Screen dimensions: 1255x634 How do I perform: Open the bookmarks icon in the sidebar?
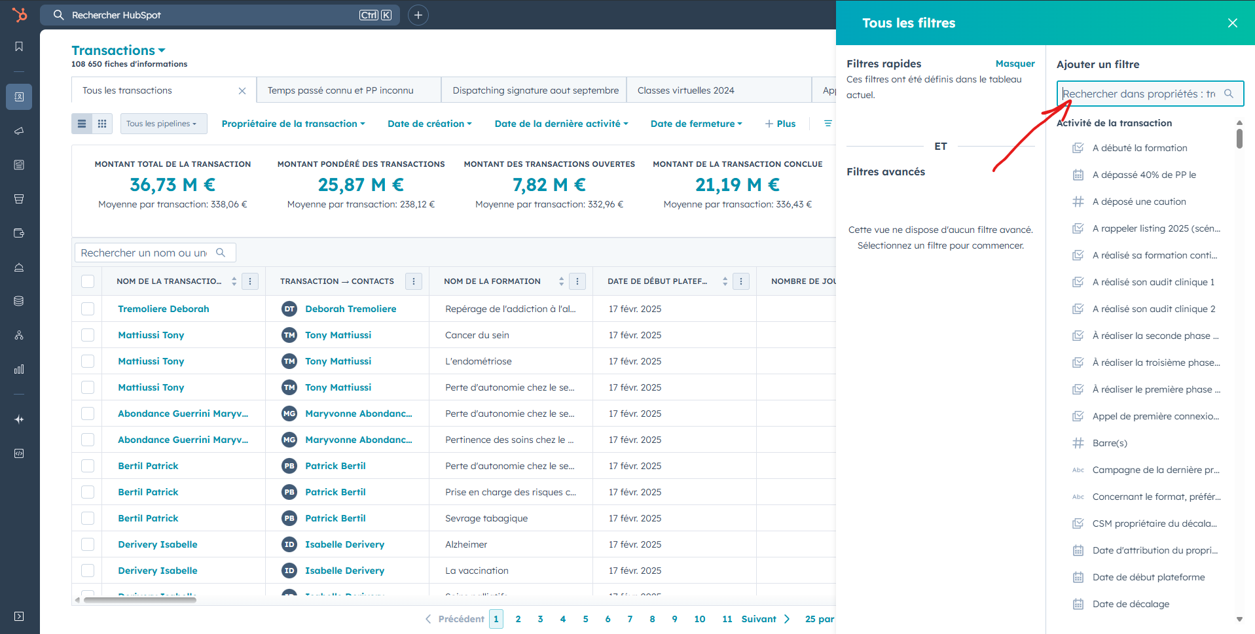pos(19,46)
